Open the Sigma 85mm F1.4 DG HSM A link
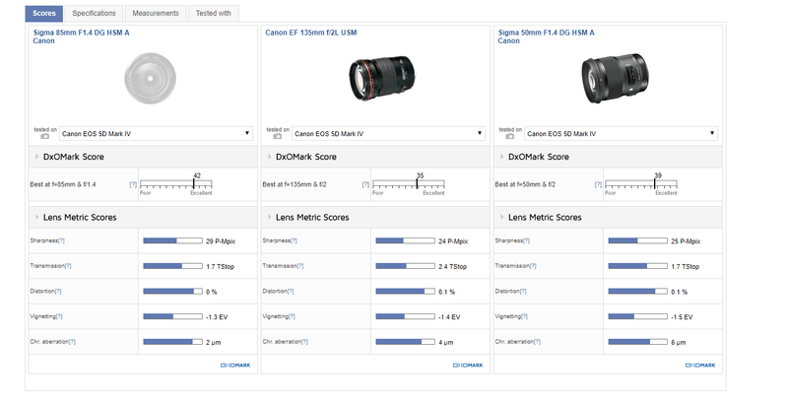The width and height of the screenshot is (788, 405). (82, 33)
